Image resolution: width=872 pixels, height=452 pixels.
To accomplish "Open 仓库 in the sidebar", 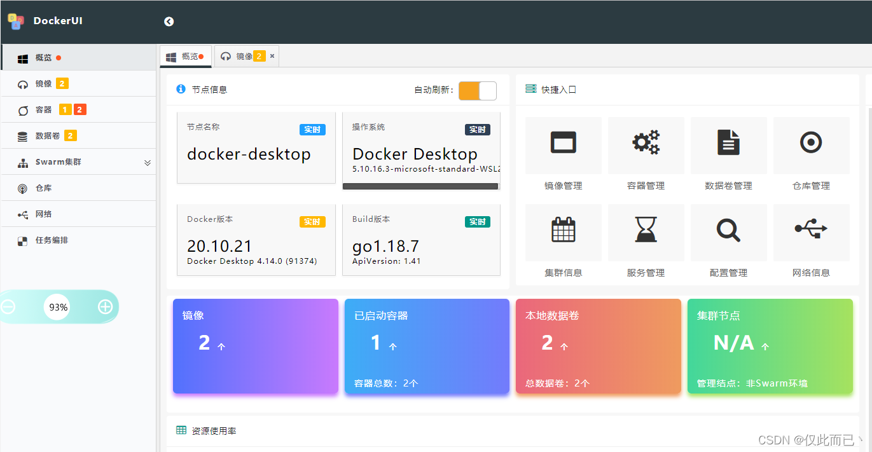I will click(x=78, y=188).
